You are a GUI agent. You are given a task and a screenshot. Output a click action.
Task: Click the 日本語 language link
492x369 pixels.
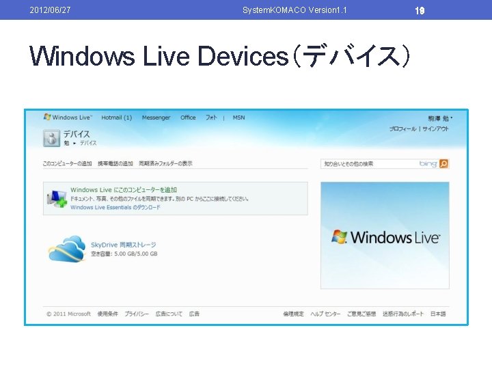(x=438, y=314)
